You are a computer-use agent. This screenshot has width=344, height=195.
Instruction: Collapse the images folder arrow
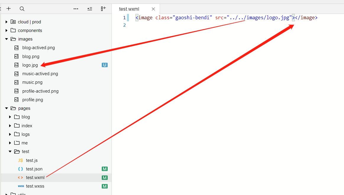coord(7,39)
